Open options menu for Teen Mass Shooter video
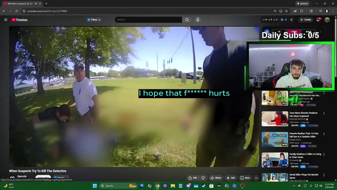 point(324,113)
